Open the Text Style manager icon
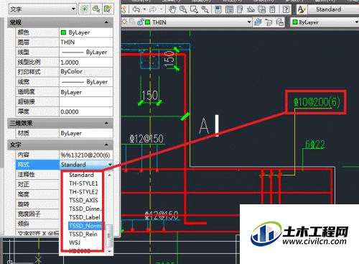 301,9
